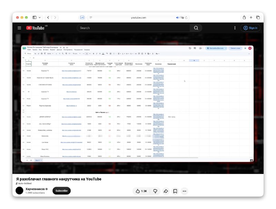Screen dimensions: 276x209
Task: Click the verified badge next to Харчевников
Action: point(47,189)
